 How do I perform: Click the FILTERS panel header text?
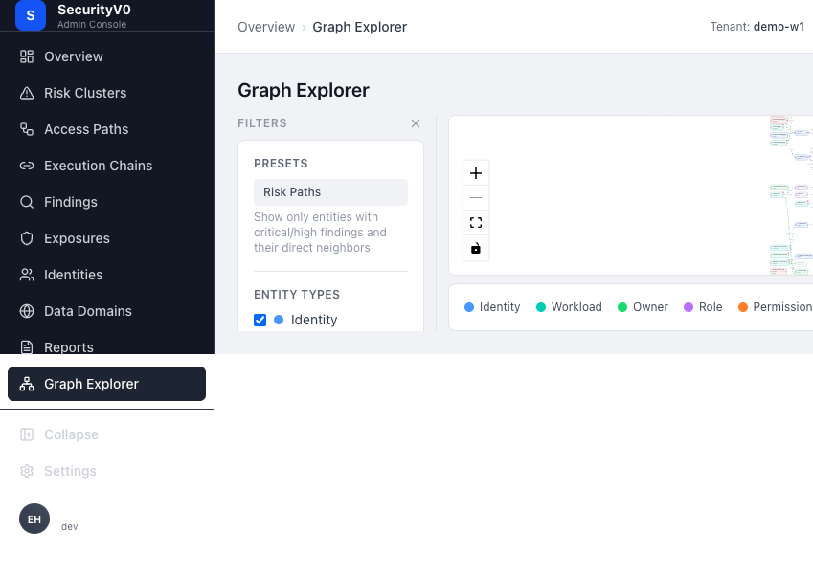[261, 123]
